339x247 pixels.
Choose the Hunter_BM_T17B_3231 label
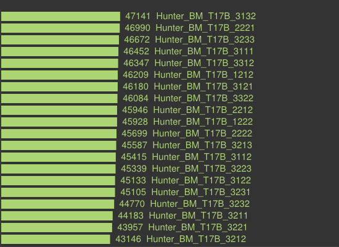coord(201,192)
